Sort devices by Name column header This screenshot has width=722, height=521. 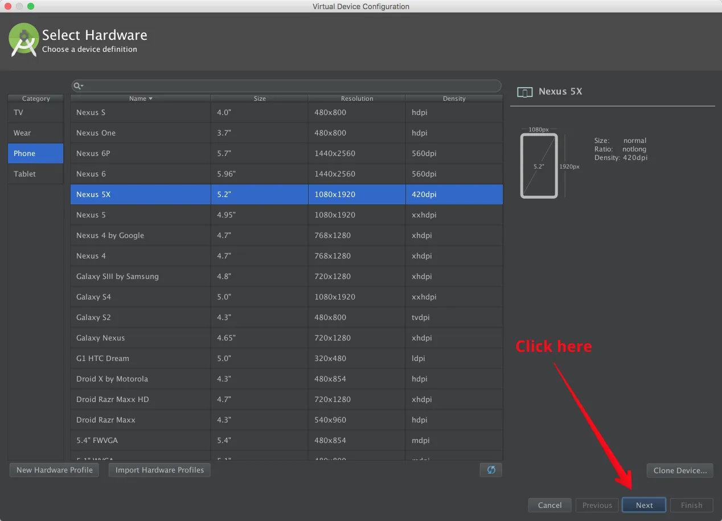pos(141,99)
